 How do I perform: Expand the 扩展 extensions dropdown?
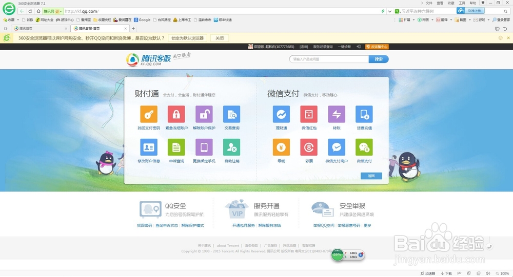coord(413,20)
